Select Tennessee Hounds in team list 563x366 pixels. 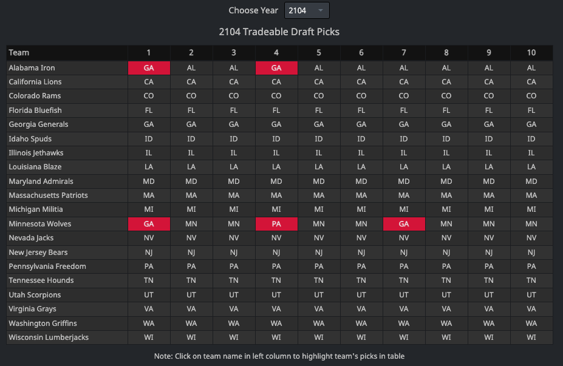[x=41, y=280]
